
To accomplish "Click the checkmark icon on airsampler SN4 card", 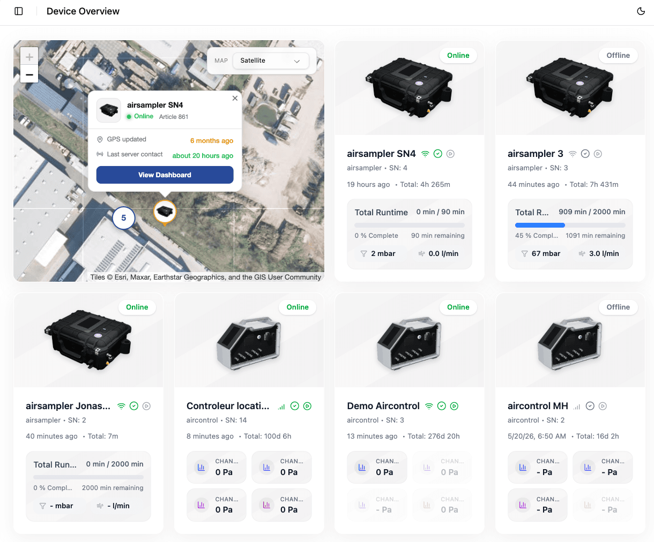I will tap(438, 154).
